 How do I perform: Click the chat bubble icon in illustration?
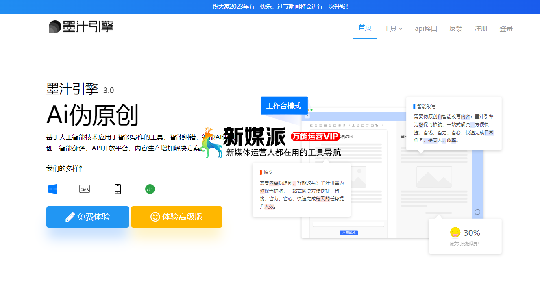click(x=477, y=212)
